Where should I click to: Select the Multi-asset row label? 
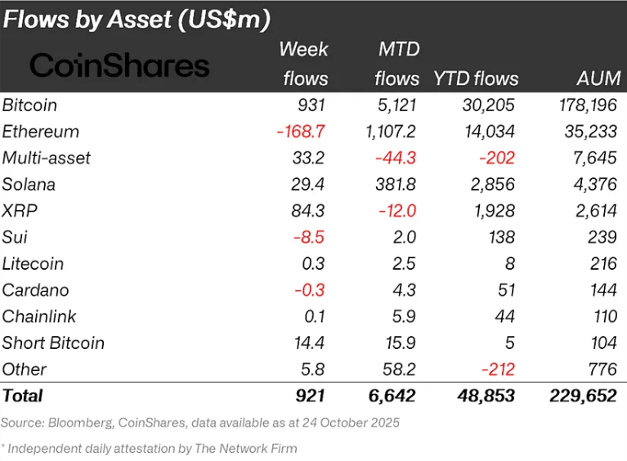[x=47, y=158]
